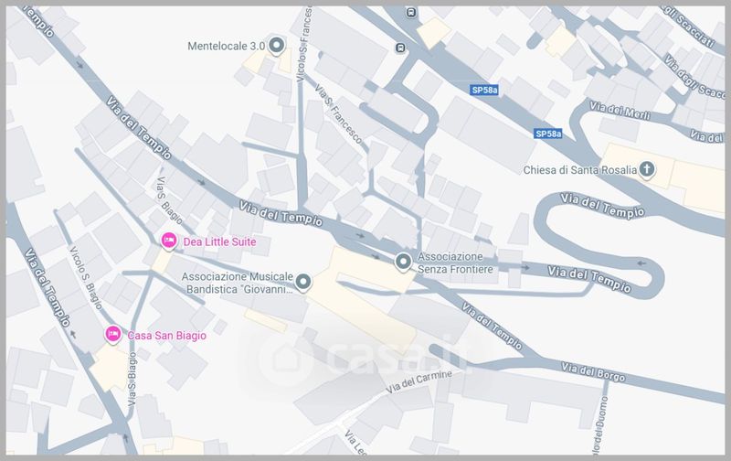Screen dimensions: 731x461
Task: Click the Mentelocale 3.0 label text
Action: point(226,47)
